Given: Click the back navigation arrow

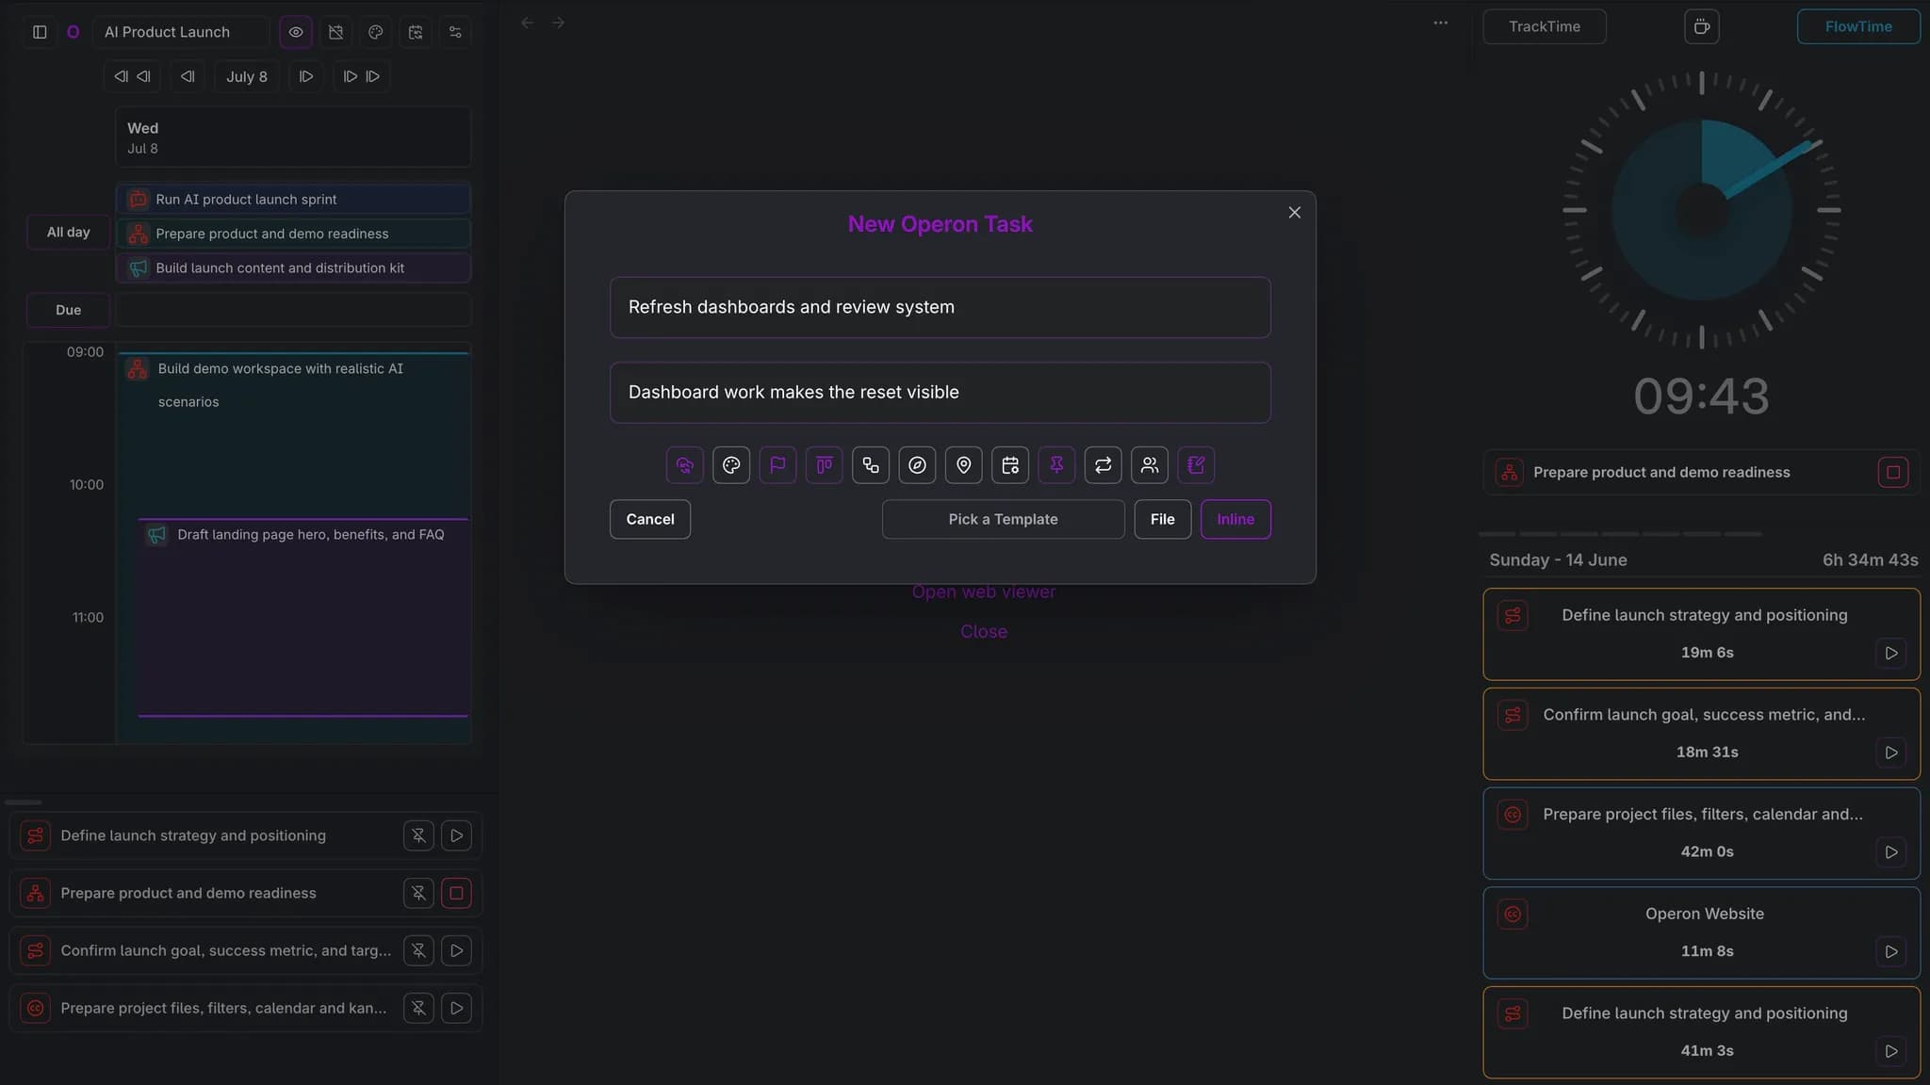Looking at the screenshot, I should click(528, 23).
